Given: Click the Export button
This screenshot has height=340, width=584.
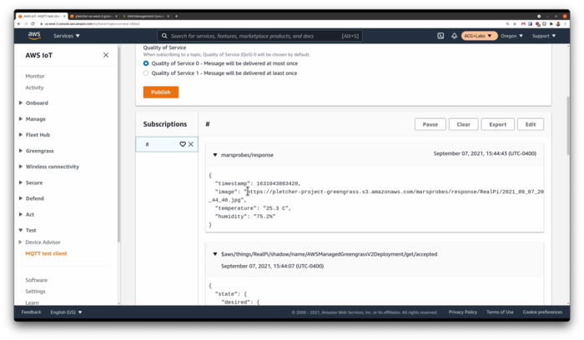Looking at the screenshot, I should click(497, 124).
